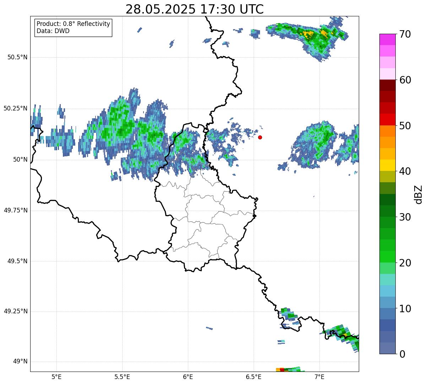Click the "Data: DWD" source label
The height and width of the screenshot is (384, 427).
(x=53, y=31)
